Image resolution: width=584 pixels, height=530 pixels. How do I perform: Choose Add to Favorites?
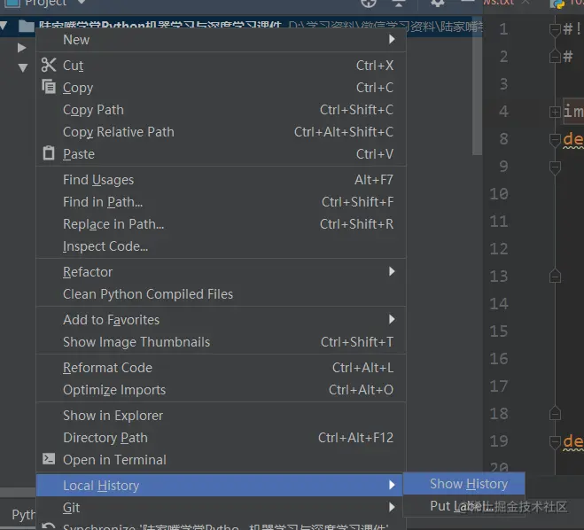pos(221,320)
